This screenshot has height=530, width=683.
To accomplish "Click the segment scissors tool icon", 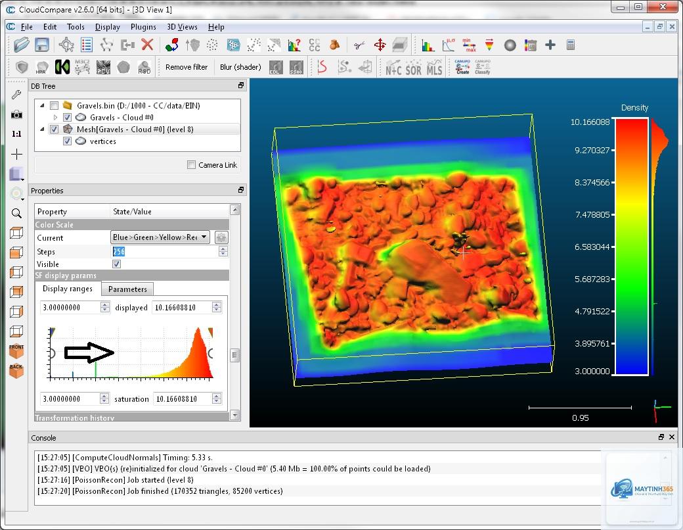I will [x=359, y=45].
